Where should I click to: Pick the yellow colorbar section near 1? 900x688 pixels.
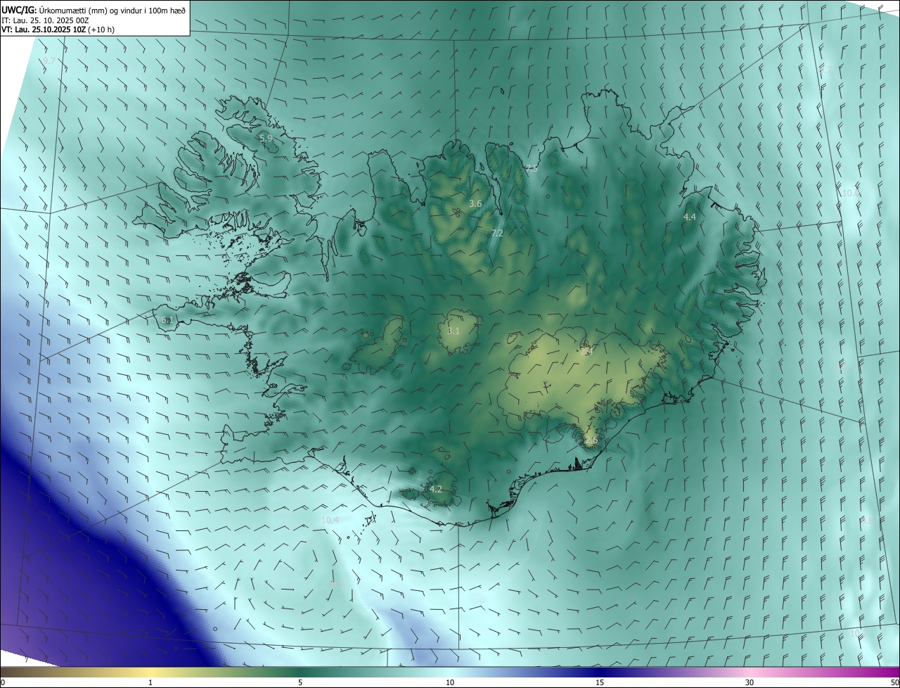pyautogui.click(x=150, y=672)
